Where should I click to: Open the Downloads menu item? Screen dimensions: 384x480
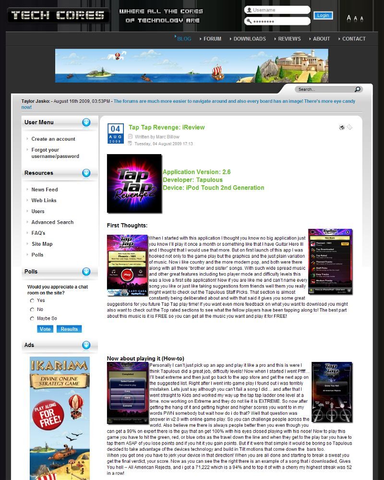[250, 39]
